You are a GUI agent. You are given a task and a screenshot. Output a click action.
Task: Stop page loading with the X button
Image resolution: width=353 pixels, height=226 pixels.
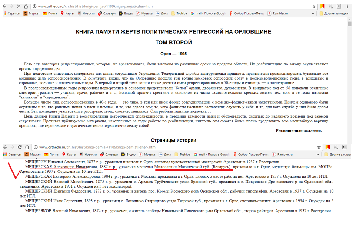click(19, 6)
